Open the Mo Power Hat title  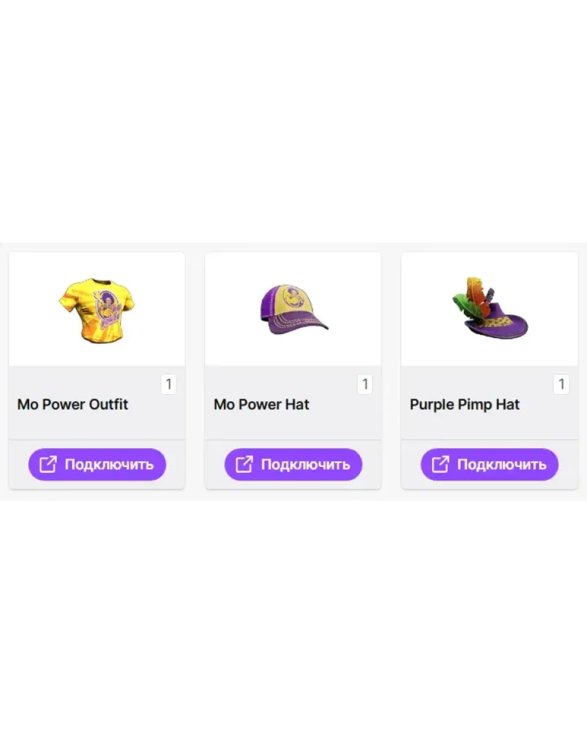pyautogui.click(x=261, y=404)
